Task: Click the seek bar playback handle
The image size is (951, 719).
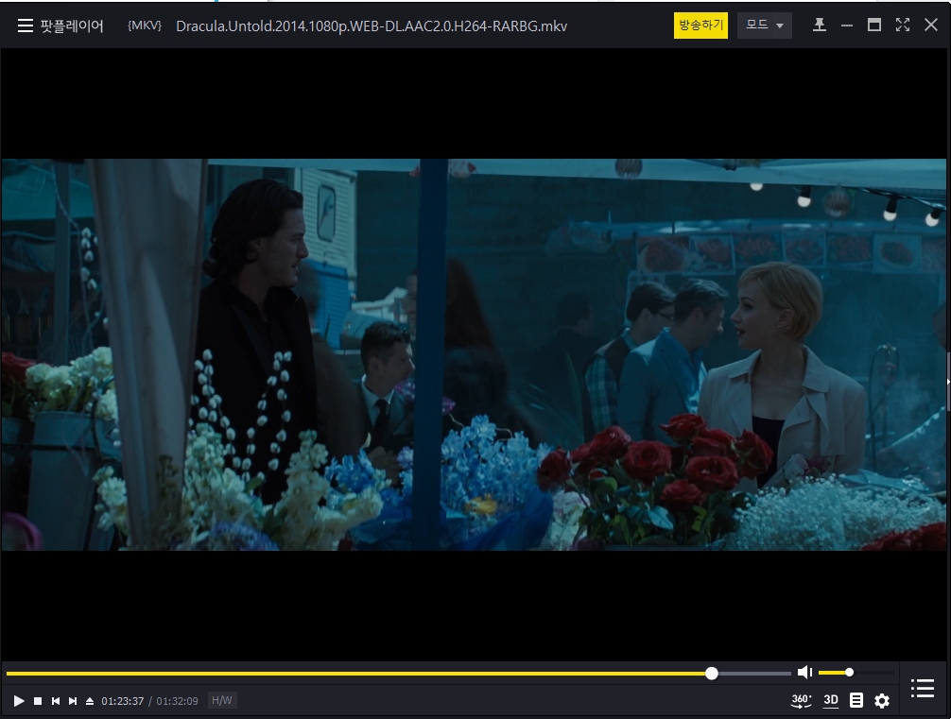Action: click(x=712, y=673)
